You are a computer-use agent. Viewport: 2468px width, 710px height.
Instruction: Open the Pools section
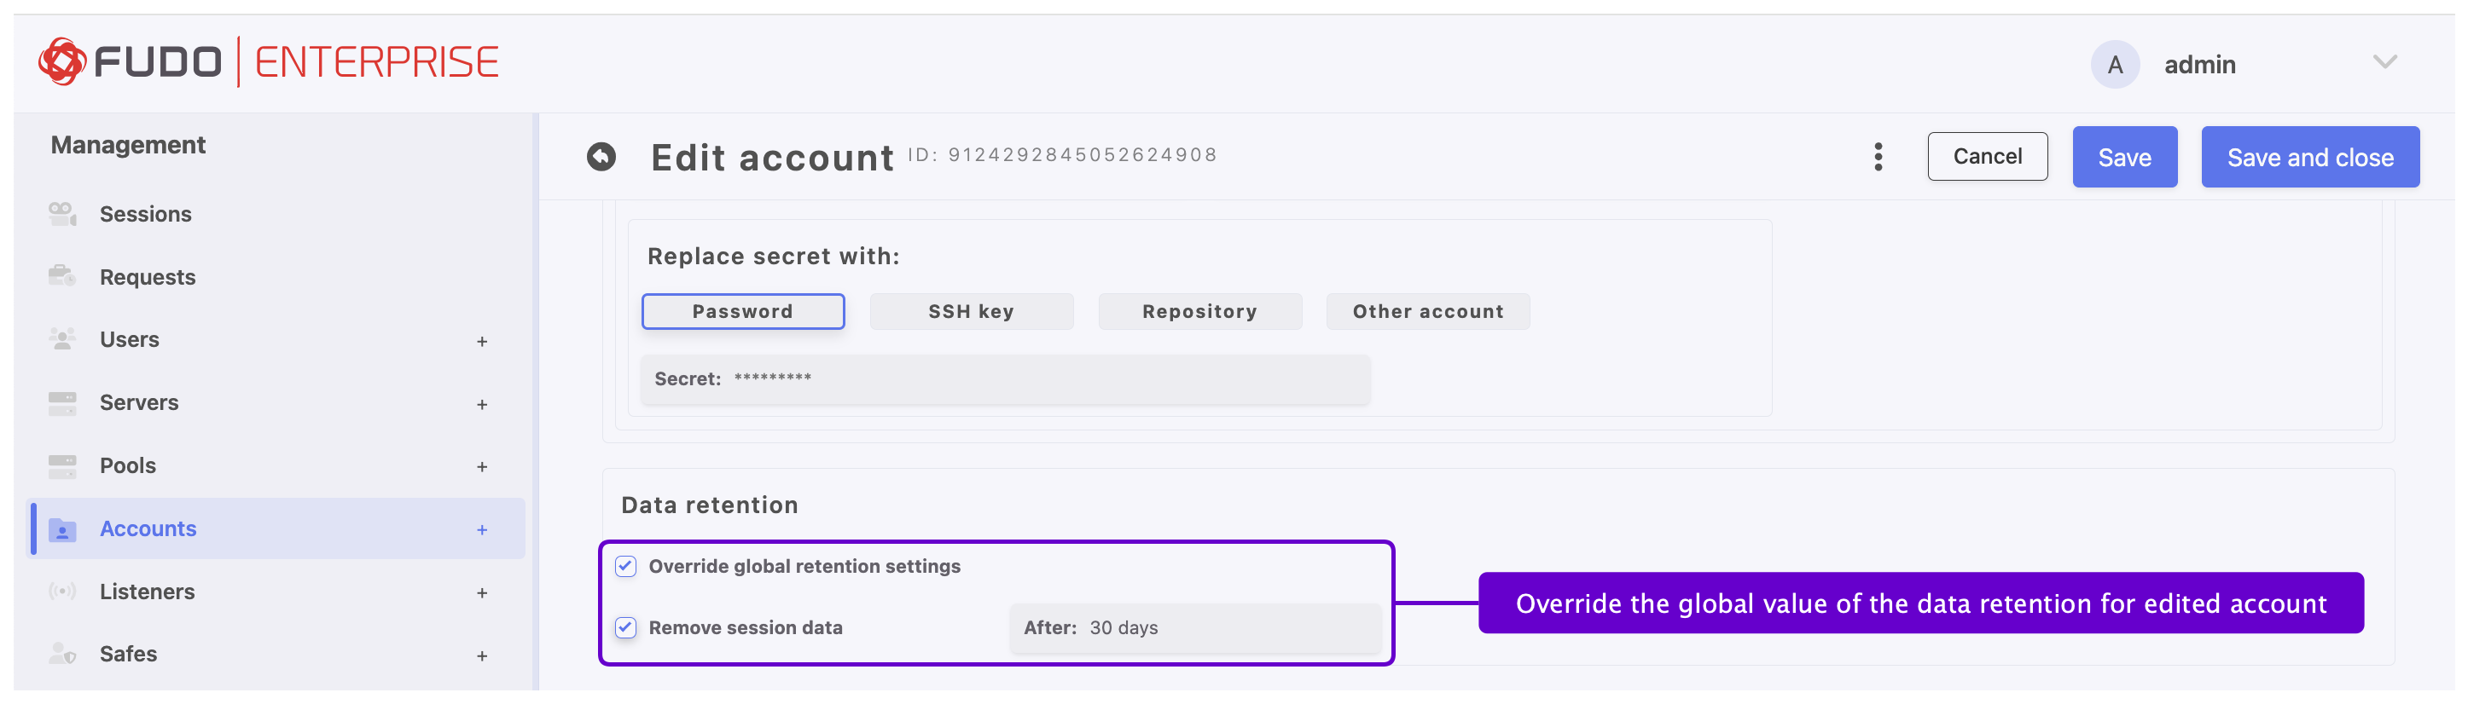[x=127, y=465]
